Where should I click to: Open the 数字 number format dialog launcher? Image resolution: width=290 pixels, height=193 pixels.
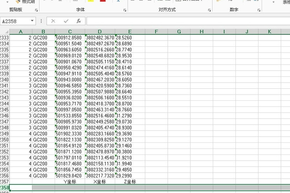coord(259,10)
